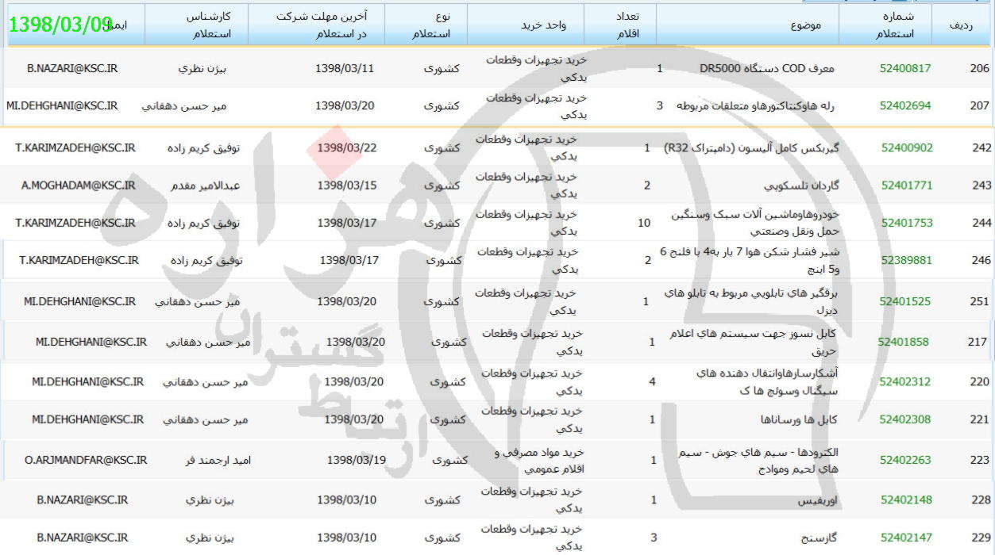The width and height of the screenshot is (995, 555).
Task: Select inquiry link 52402148
Action: pyautogui.click(x=905, y=500)
